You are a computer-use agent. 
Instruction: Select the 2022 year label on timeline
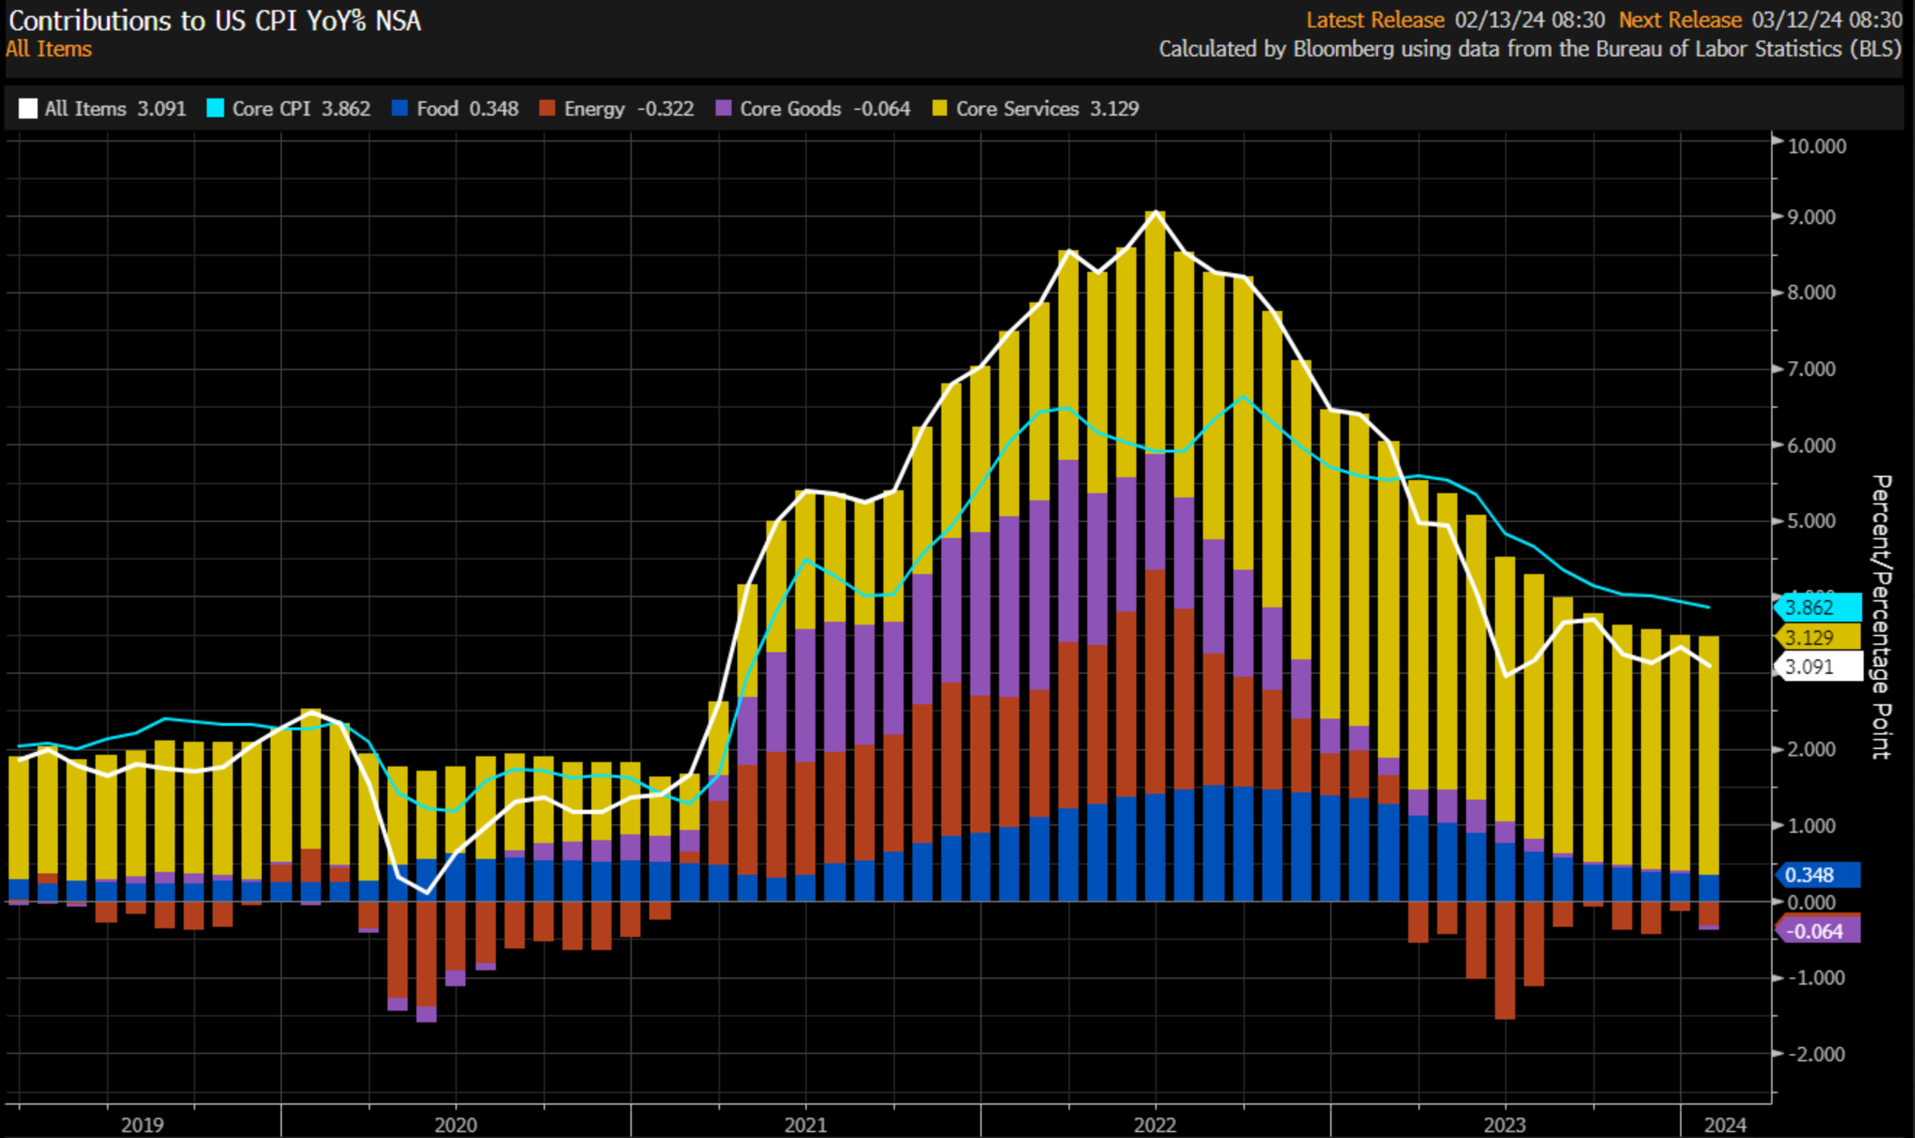pos(1154,1125)
